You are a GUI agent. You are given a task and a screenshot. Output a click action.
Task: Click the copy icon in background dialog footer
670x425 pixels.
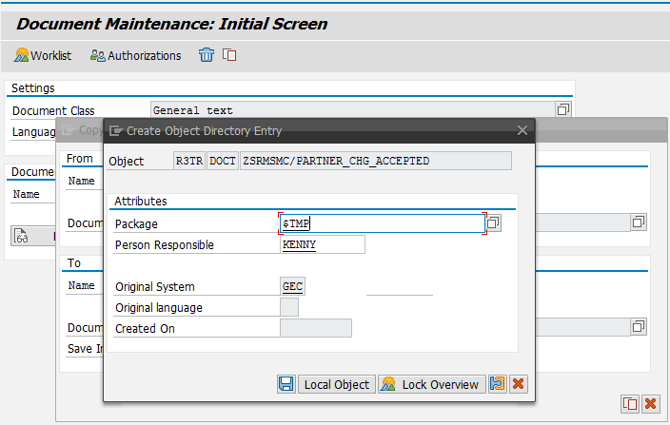pyautogui.click(x=629, y=403)
